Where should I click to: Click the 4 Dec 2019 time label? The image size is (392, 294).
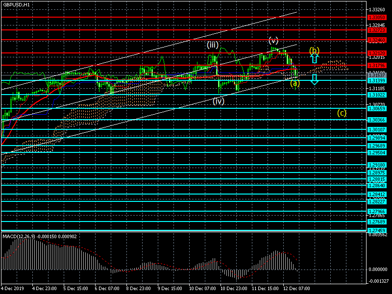(13, 288)
